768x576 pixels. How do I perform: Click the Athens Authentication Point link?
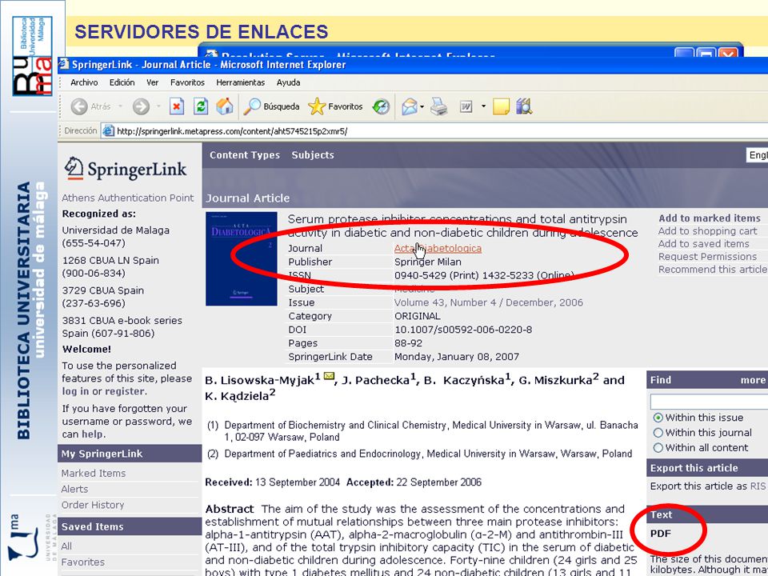pyautogui.click(x=128, y=198)
